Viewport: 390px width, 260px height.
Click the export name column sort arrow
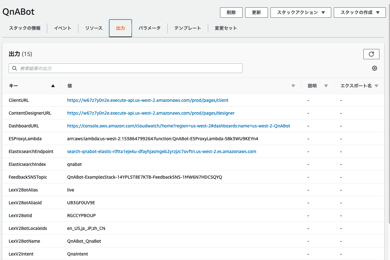pyautogui.click(x=377, y=86)
